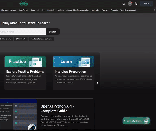Open the JavaScript topic
The image size is (156, 131).
point(24,10)
